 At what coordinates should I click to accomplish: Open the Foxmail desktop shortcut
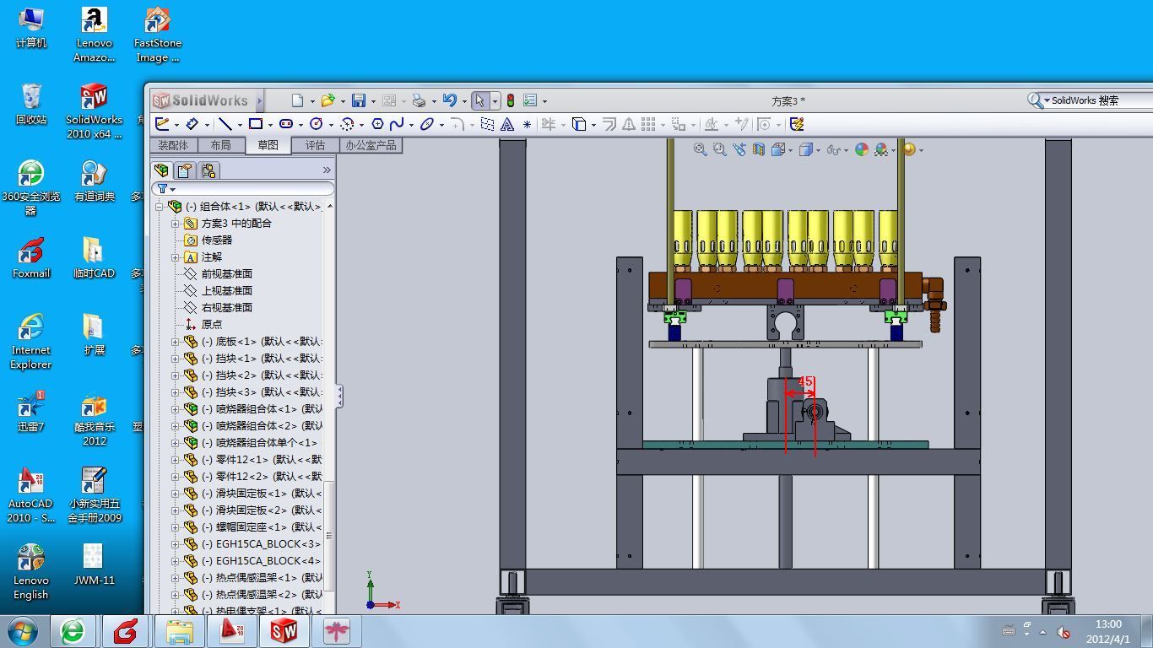pos(31,257)
